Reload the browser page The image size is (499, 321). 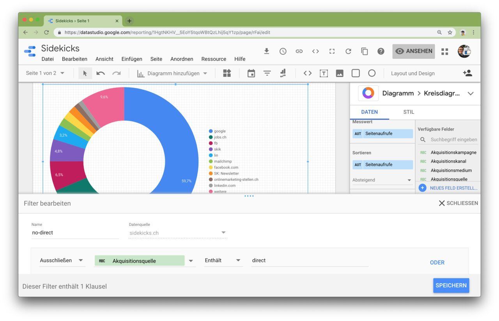click(x=46, y=32)
